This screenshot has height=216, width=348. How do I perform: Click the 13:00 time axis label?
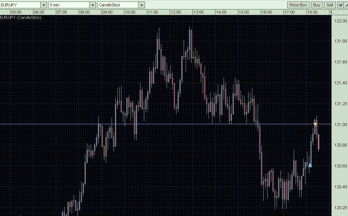pyautogui.click(x=198, y=12)
